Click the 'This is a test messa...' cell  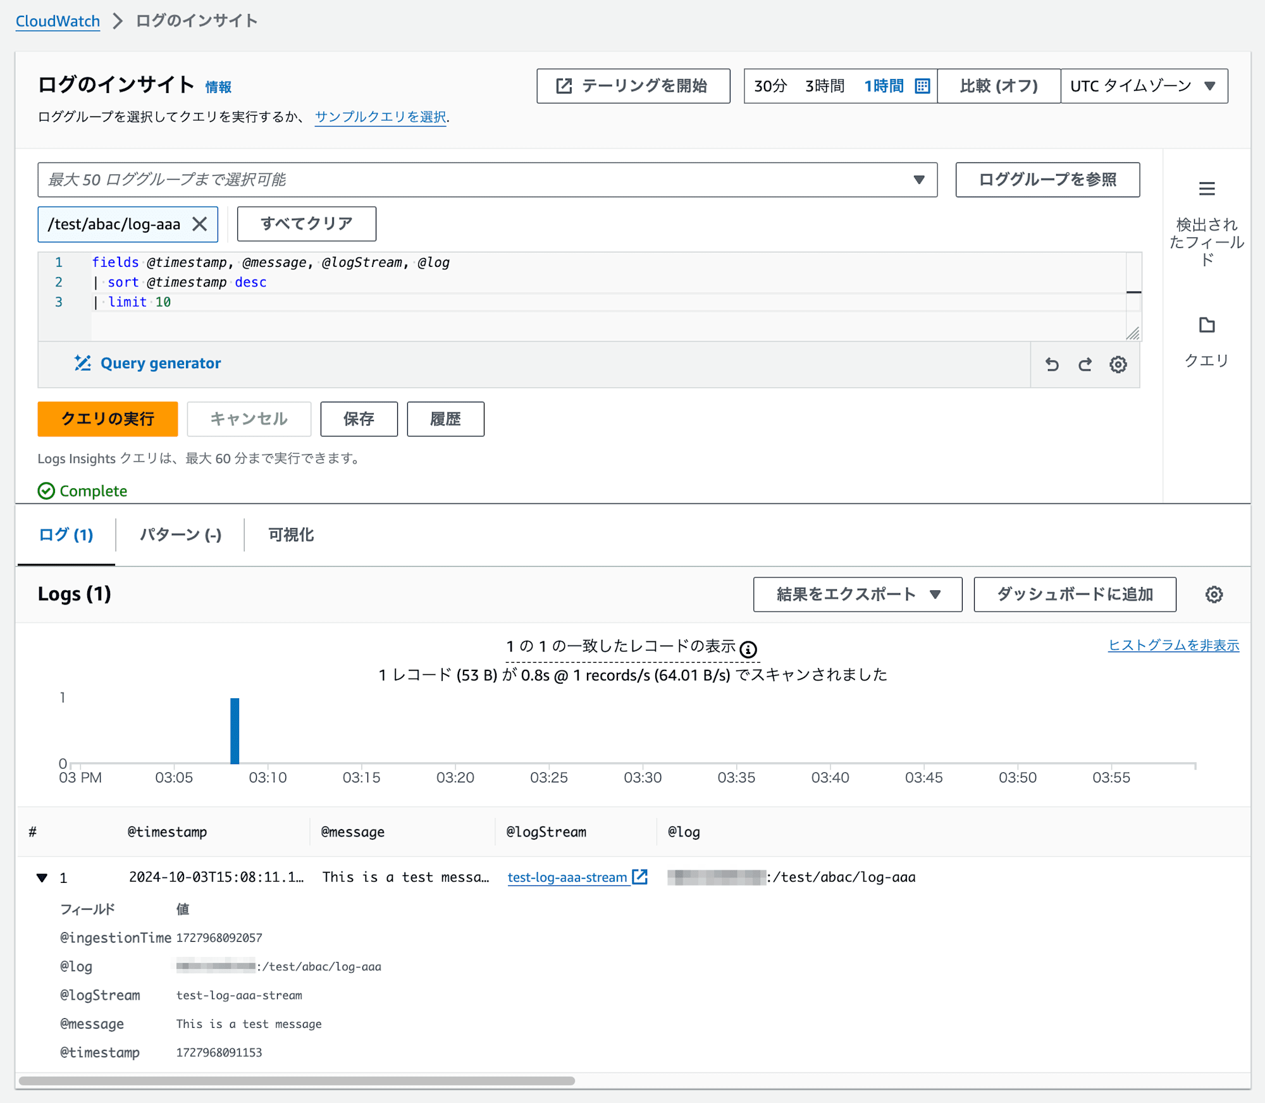[405, 877]
